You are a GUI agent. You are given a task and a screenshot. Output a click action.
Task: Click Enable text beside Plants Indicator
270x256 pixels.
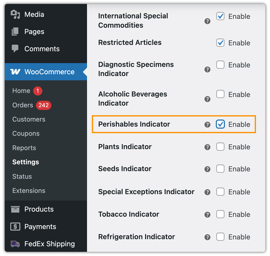(x=239, y=147)
